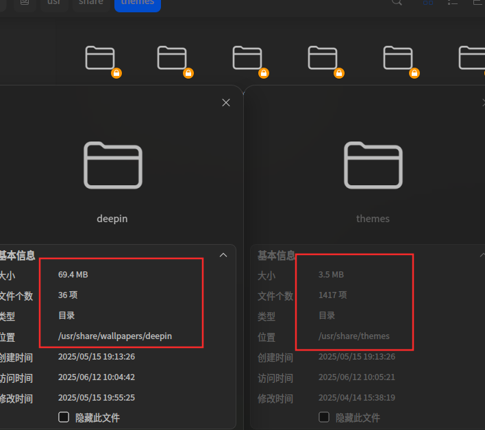485x430 pixels.
Task: Click the access time '2025/06/12 10:04:42'
Action: coord(97,377)
